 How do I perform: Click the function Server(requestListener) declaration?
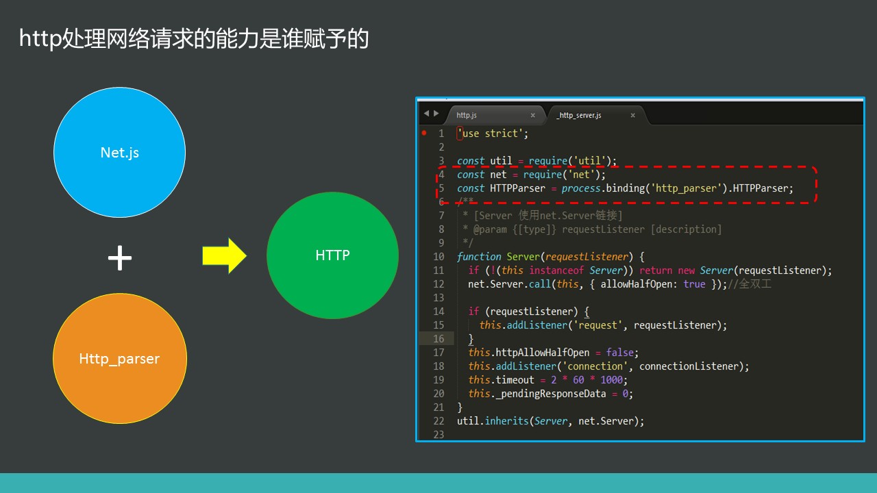click(x=551, y=257)
